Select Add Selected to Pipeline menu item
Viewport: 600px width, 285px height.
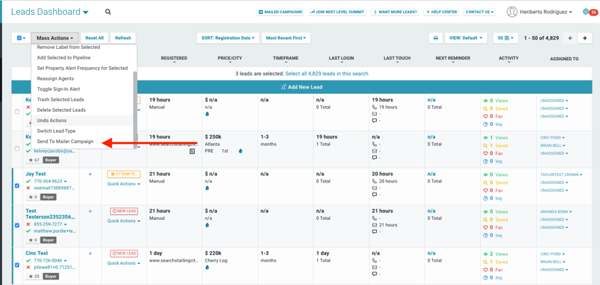tap(64, 58)
